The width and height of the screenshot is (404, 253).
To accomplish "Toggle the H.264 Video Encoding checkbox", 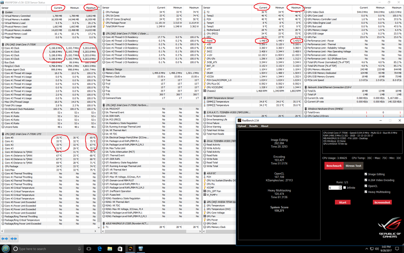I will [366, 180].
